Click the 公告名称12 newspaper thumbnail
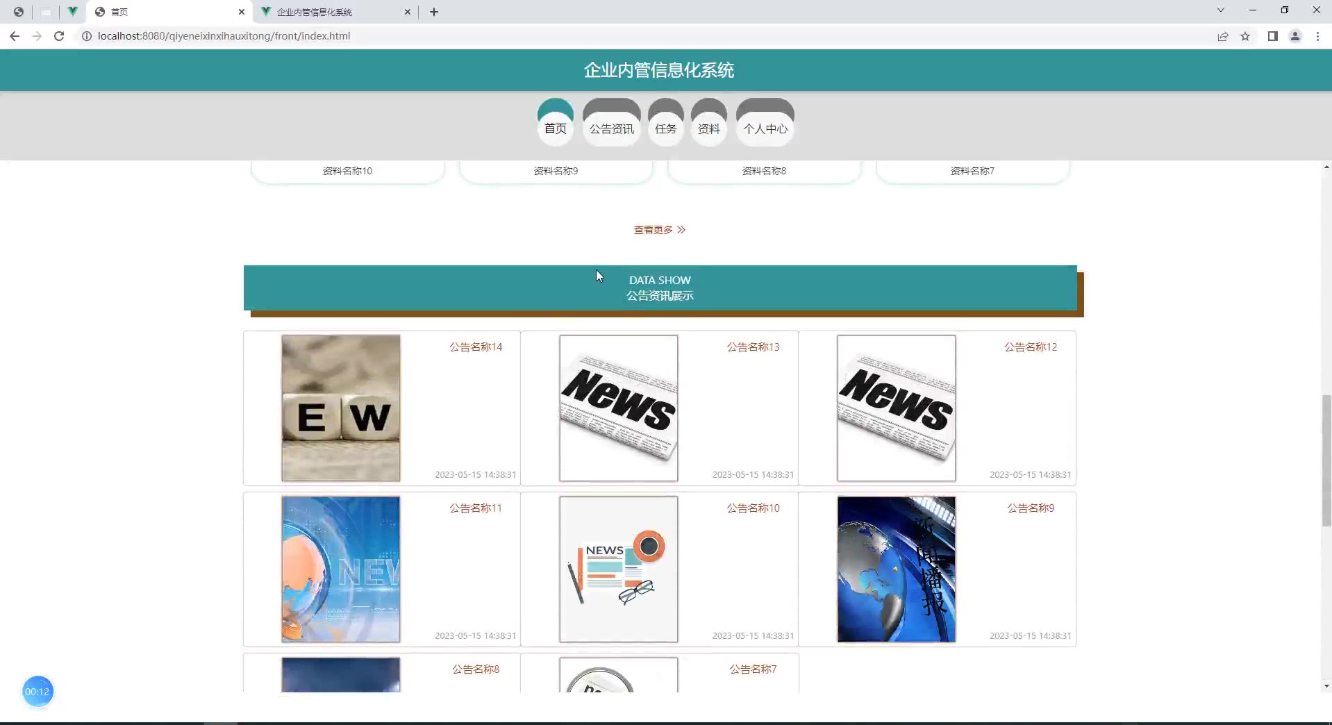The height and width of the screenshot is (725, 1332). point(897,408)
